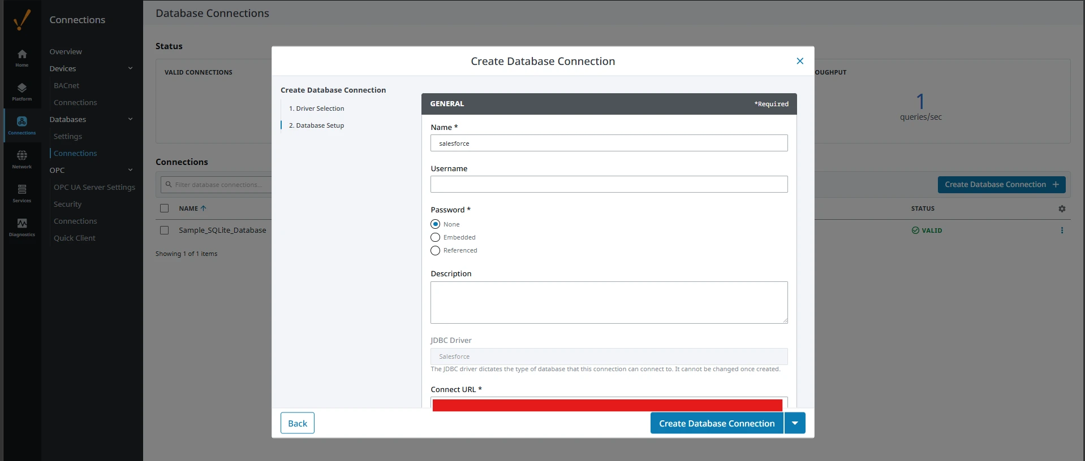Open the Platform section icon
This screenshot has width=1085, height=461.
tap(22, 92)
